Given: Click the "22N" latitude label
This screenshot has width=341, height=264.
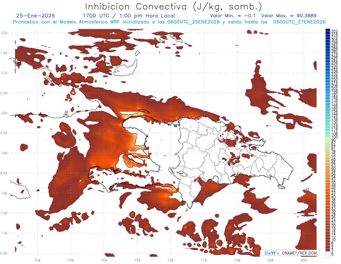Looking at the screenshot, I should (4, 33).
